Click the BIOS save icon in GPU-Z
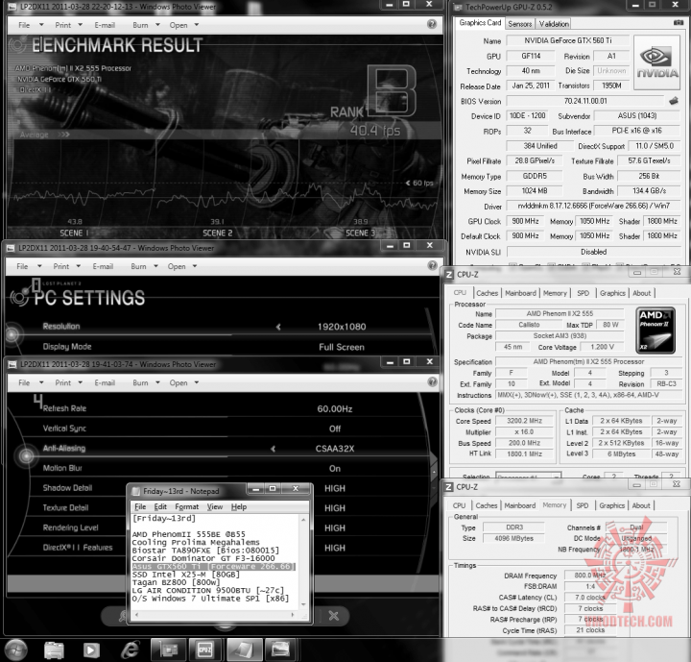Viewport: 691px width, 662px height. (x=674, y=101)
